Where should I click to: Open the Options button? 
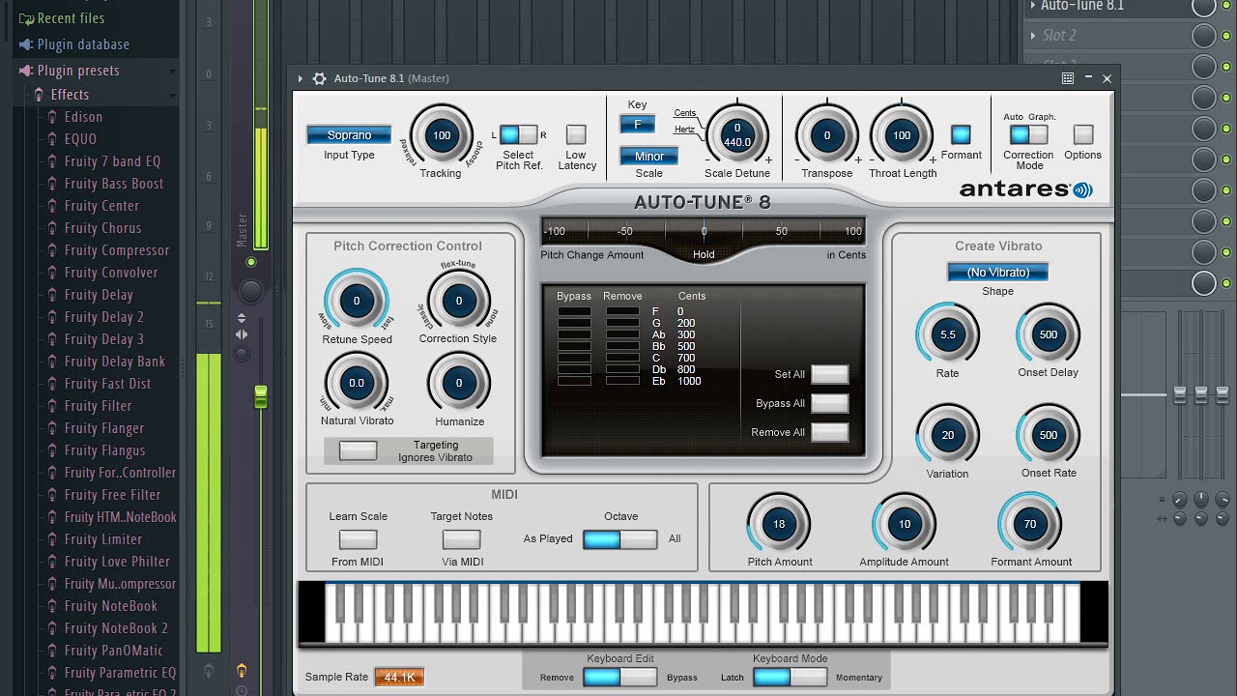[x=1083, y=134]
